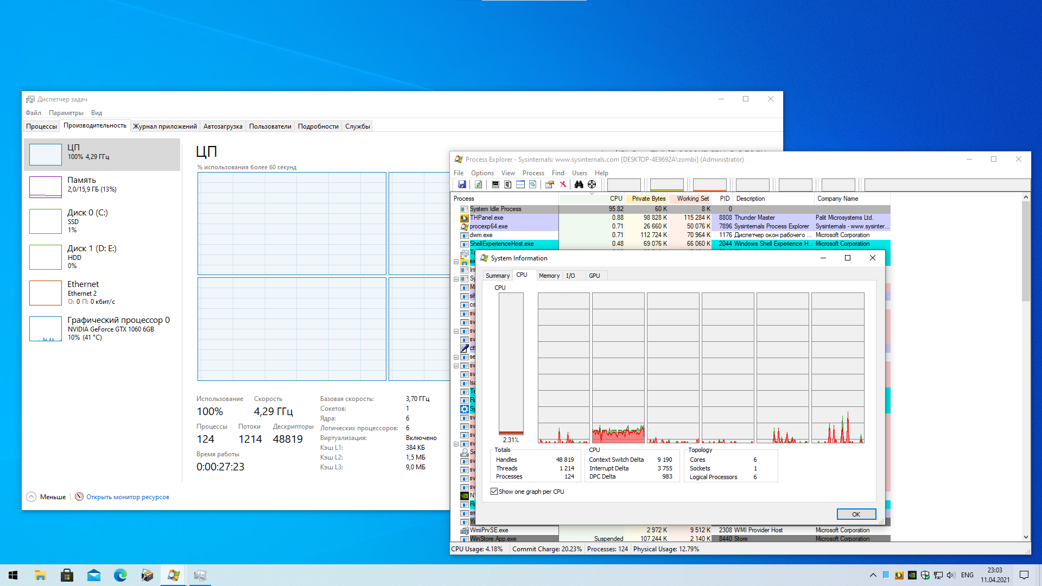Image resolution: width=1042 pixels, height=586 pixels.
Task: Click the Find binoculars toolbar icon
Action: click(579, 184)
